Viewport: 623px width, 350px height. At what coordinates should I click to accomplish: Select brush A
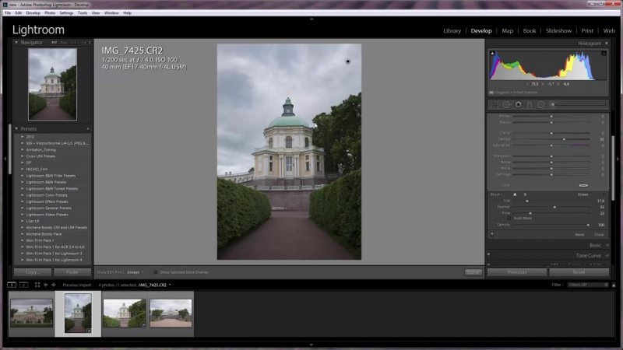(x=515, y=194)
